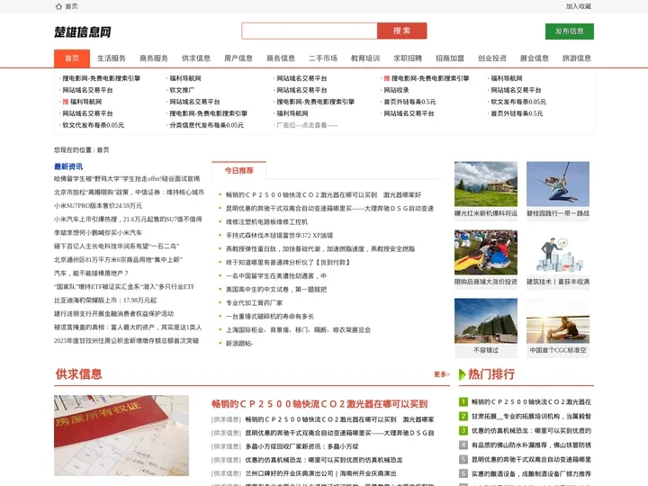Open item 专业代加工膏药厂家
This screenshot has height=486, width=648.
(x=254, y=302)
